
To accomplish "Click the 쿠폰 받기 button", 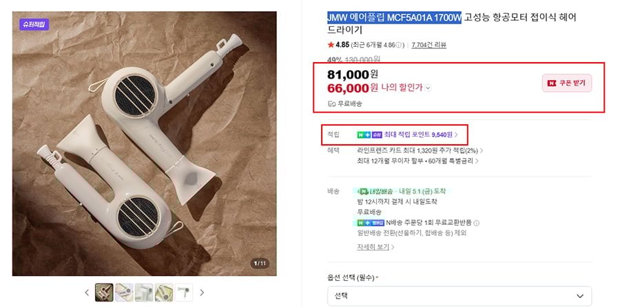I will (567, 83).
